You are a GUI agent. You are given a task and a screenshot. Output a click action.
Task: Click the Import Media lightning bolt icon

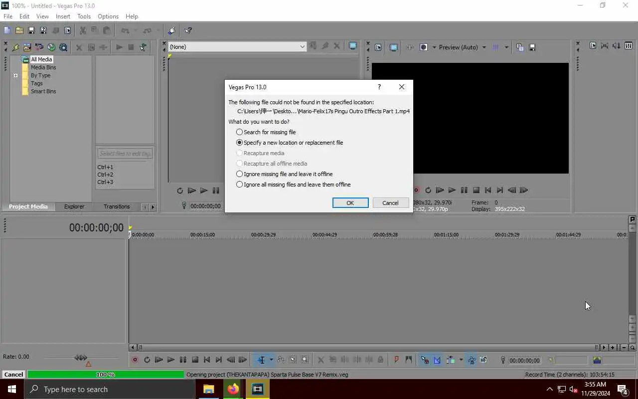click(x=15, y=47)
